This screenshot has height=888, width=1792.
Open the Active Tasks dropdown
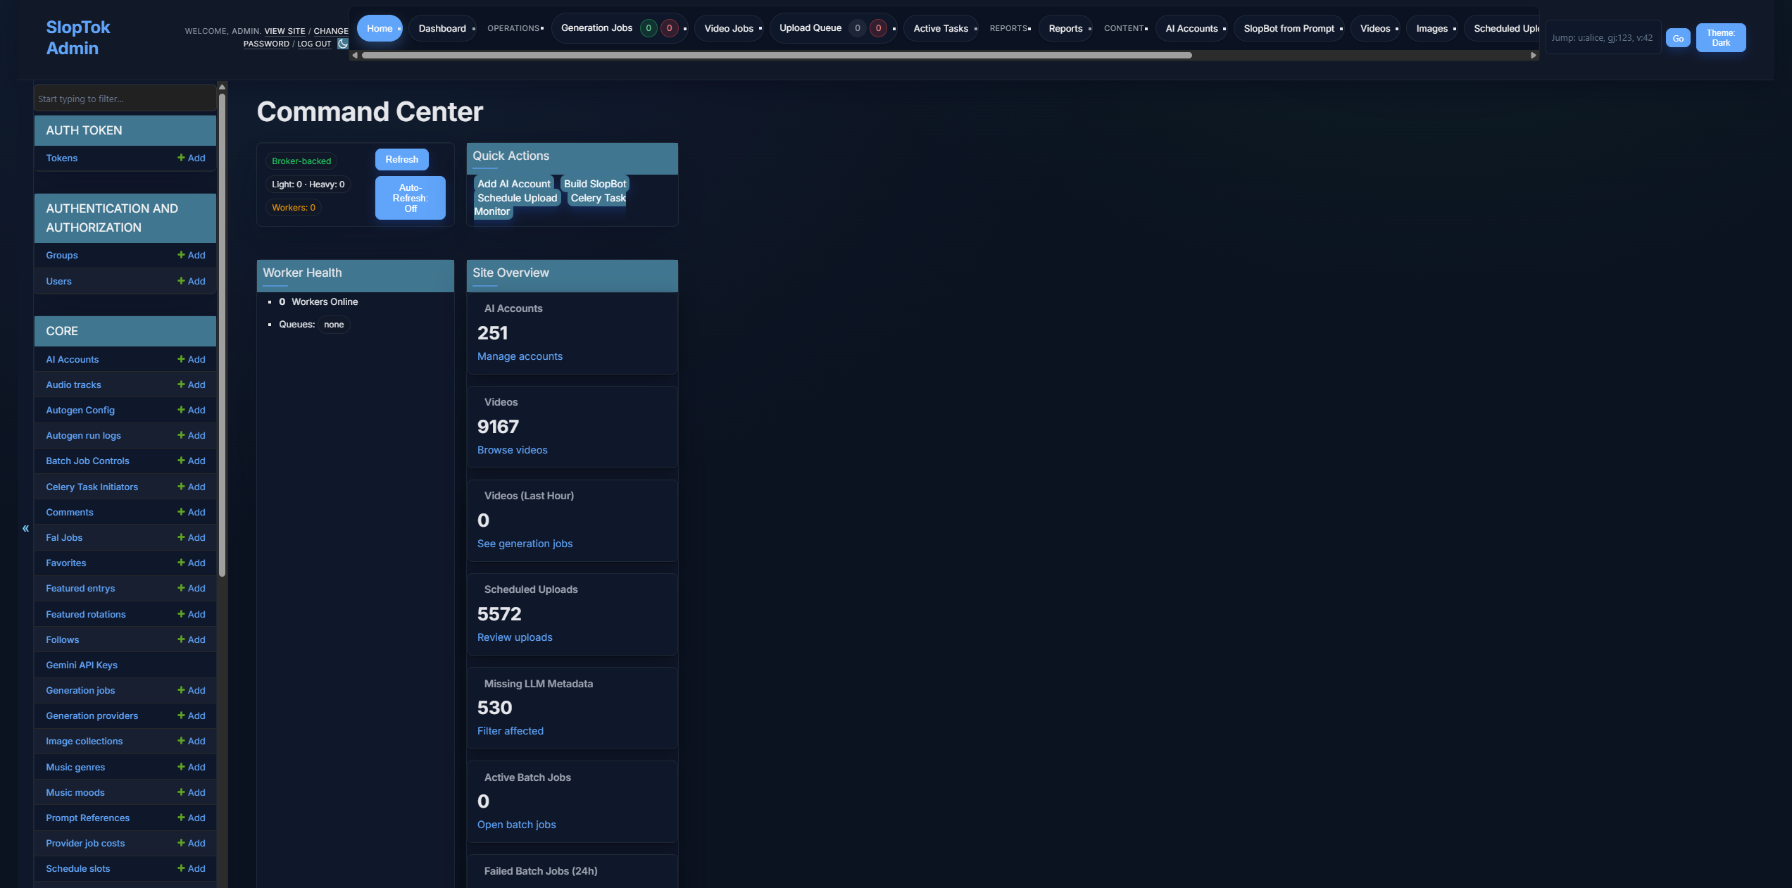click(x=941, y=28)
